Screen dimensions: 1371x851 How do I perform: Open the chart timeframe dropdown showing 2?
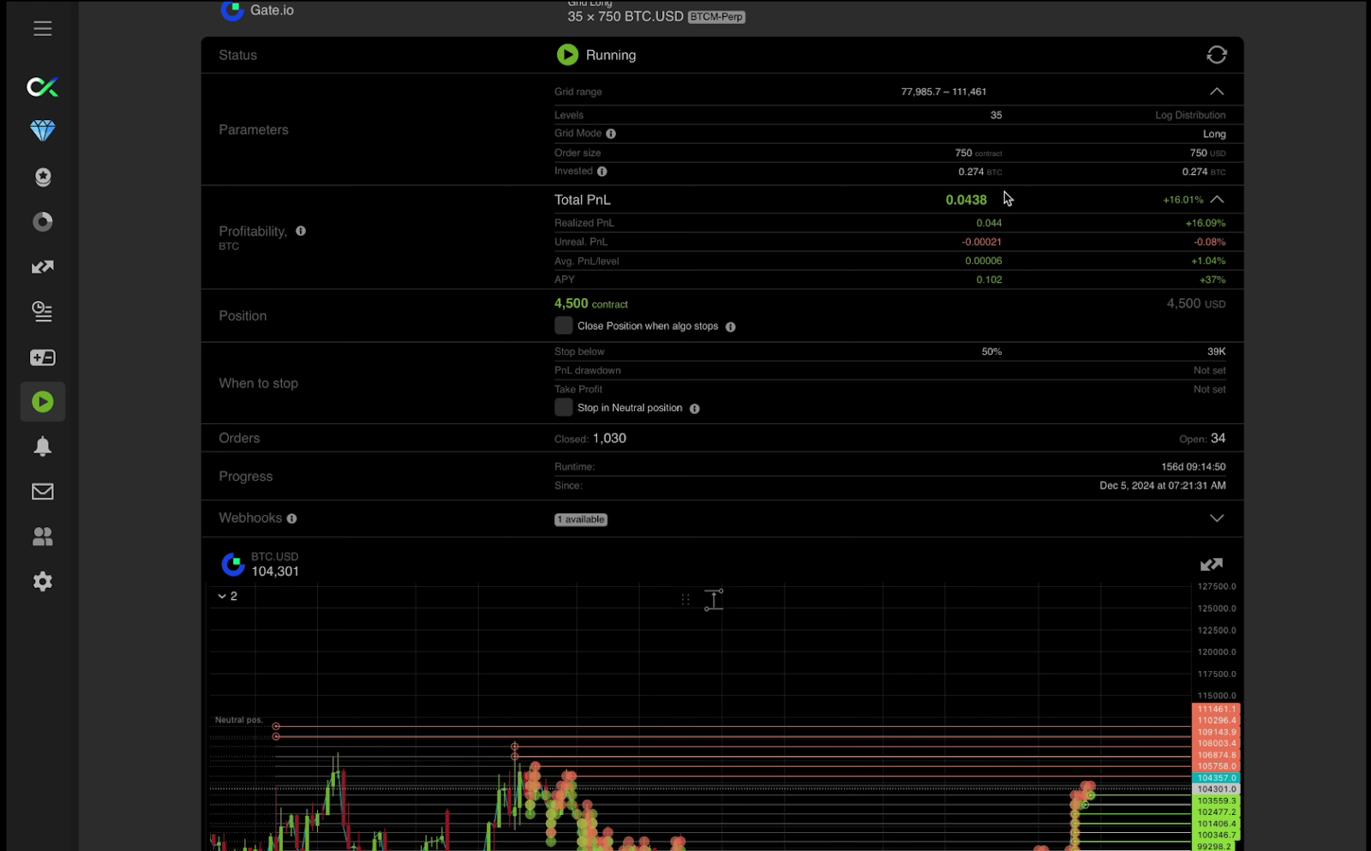coord(227,596)
